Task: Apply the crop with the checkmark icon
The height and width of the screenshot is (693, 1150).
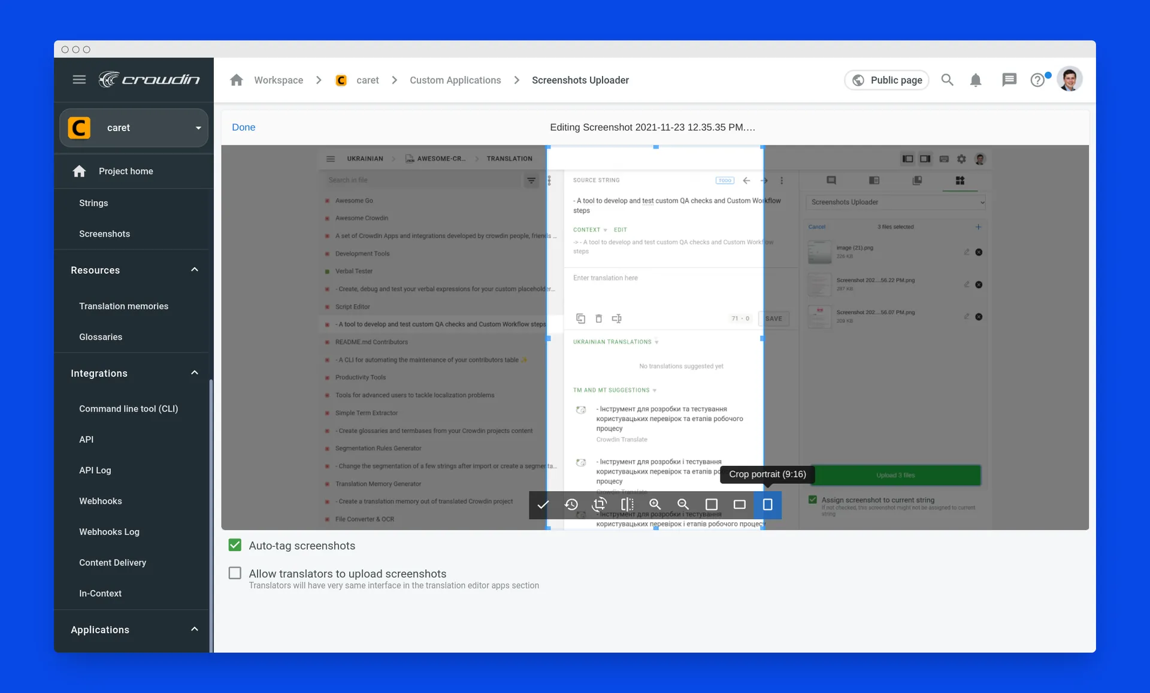Action: coord(543,505)
